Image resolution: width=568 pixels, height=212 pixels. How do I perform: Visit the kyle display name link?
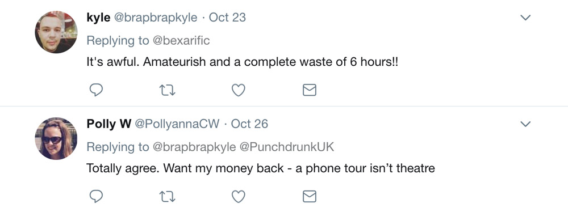(x=98, y=18)
